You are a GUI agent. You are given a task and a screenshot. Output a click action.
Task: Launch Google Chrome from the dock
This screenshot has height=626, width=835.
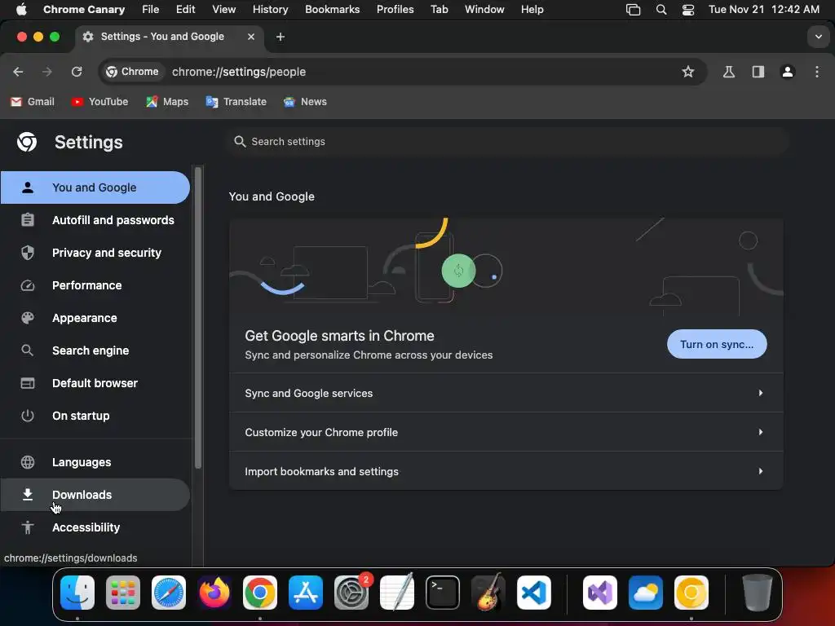pos(260,593)
